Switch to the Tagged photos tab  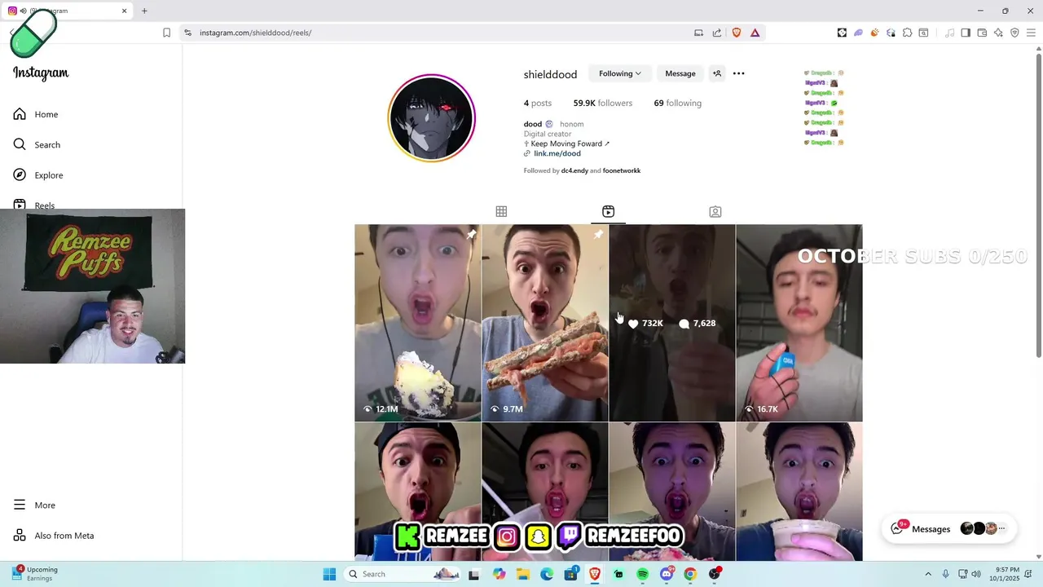[715, 211]
